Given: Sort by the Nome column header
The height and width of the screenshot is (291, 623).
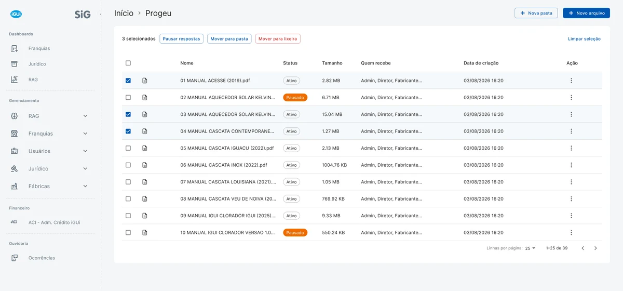Looking at the screenshot, I should point(187,63).
